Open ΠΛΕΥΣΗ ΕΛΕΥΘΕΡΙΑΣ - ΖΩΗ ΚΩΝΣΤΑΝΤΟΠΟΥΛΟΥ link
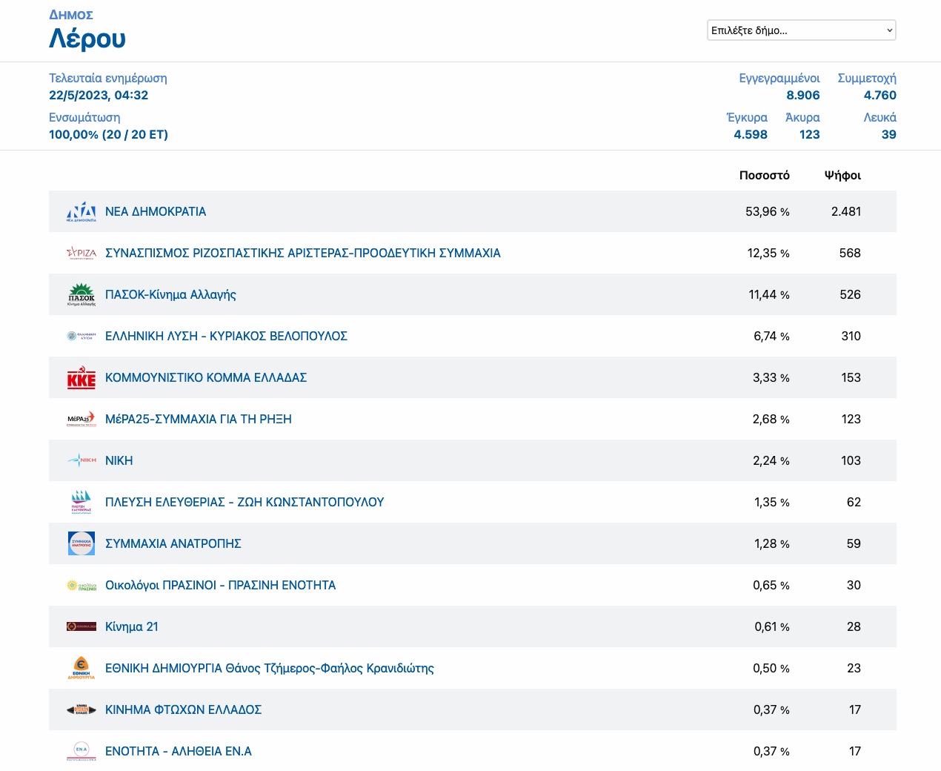The image size is (941, 771). pyautogui.click(x=245, y=502)
